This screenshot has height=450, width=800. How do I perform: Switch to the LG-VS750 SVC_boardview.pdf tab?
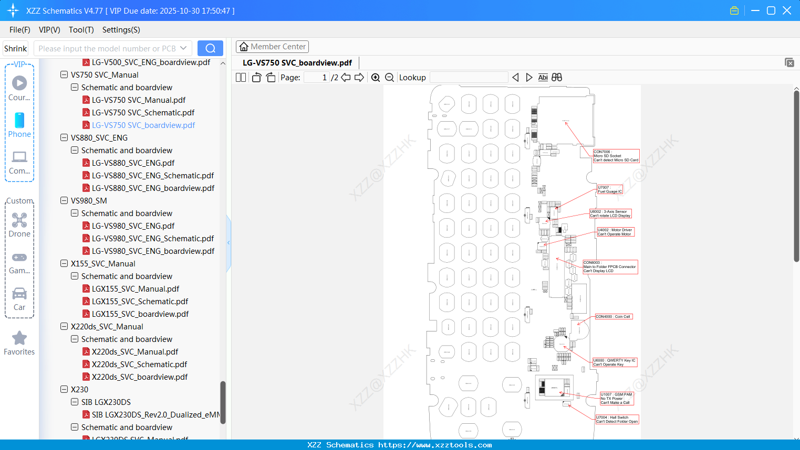(x=297, y=62)
